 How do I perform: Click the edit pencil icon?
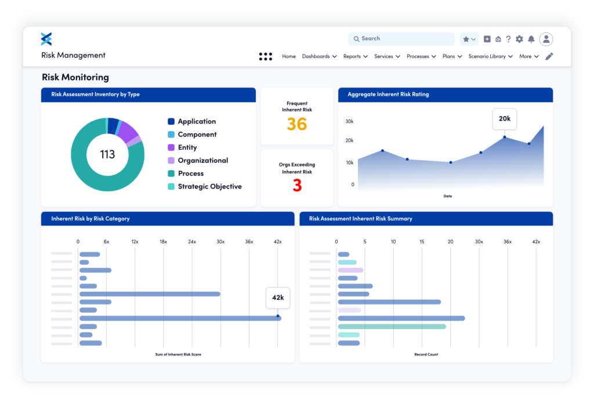(549, 56)
